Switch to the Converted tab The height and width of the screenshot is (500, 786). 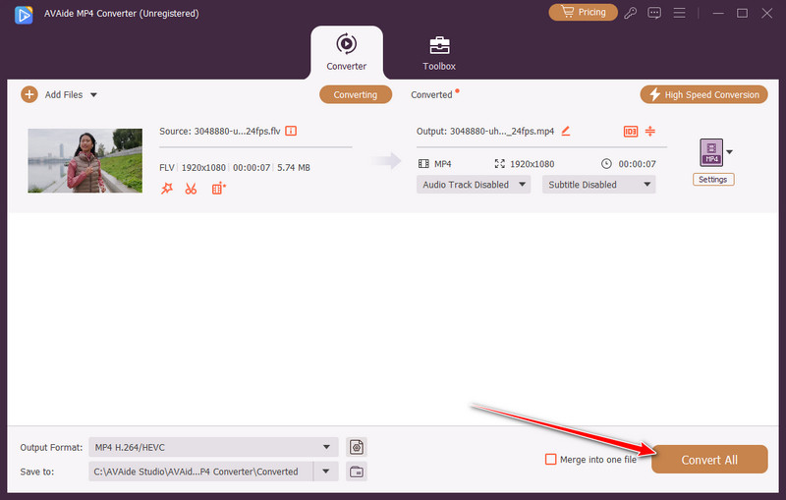tap(432, 95)
